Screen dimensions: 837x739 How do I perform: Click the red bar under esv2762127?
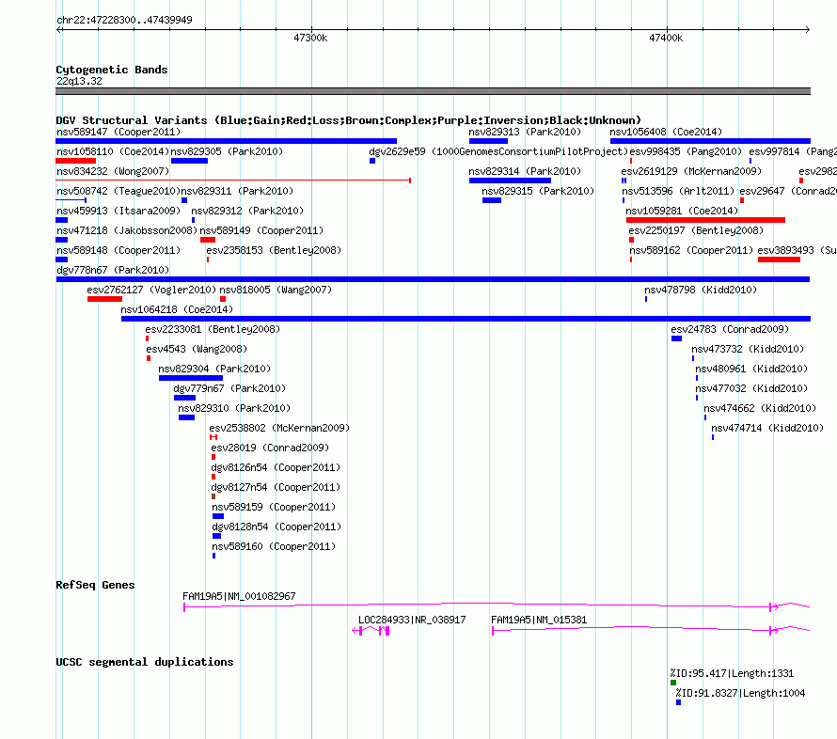click(104, 299)
